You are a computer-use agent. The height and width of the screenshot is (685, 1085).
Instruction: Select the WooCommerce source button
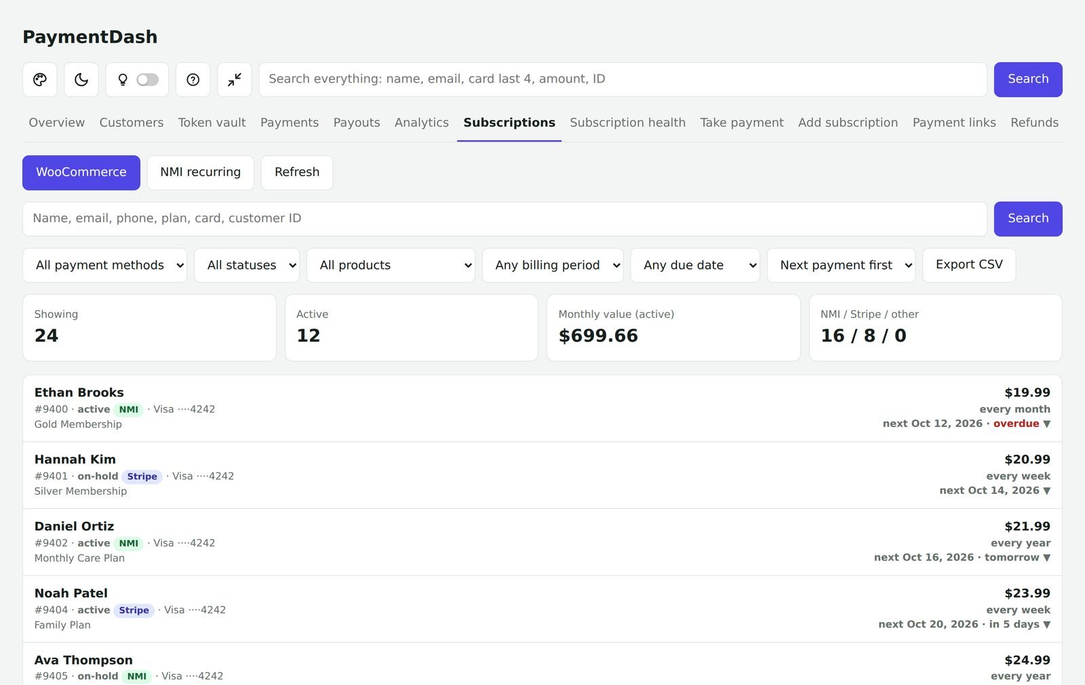(81, 173)
